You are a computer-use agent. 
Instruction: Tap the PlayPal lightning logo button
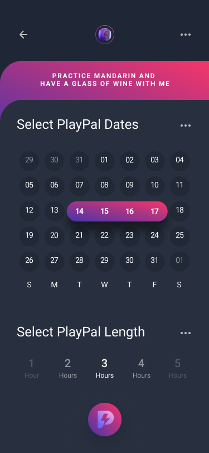(105, 420)
